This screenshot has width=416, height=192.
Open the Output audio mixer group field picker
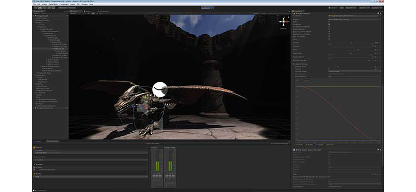pyautogui.click(x=380, y=19)
